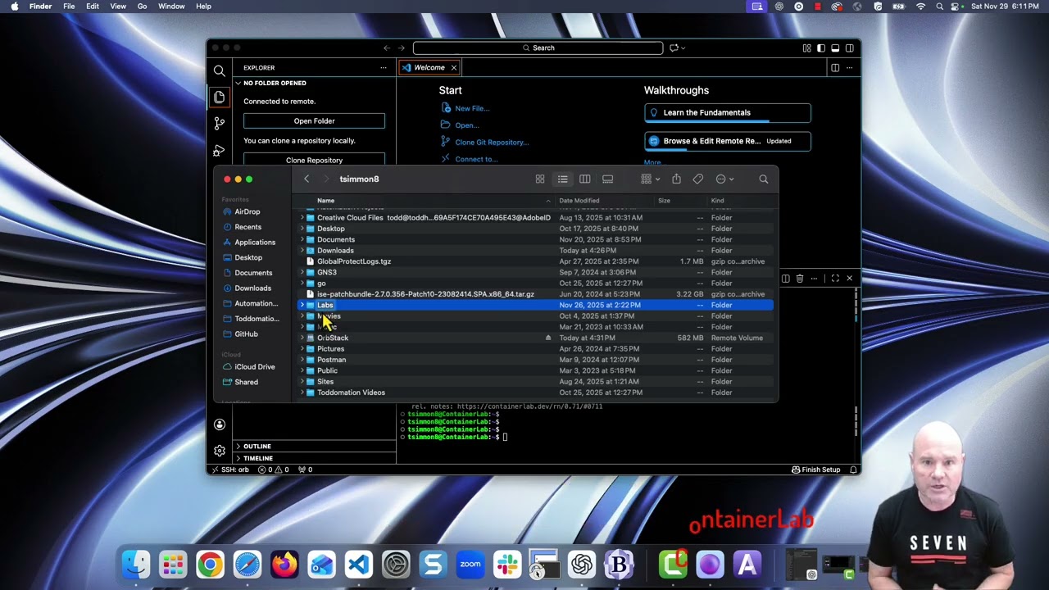This screenshot has height=590, width=1049.
Task: Click VS Code navigate back arrow
Action: 387,48
